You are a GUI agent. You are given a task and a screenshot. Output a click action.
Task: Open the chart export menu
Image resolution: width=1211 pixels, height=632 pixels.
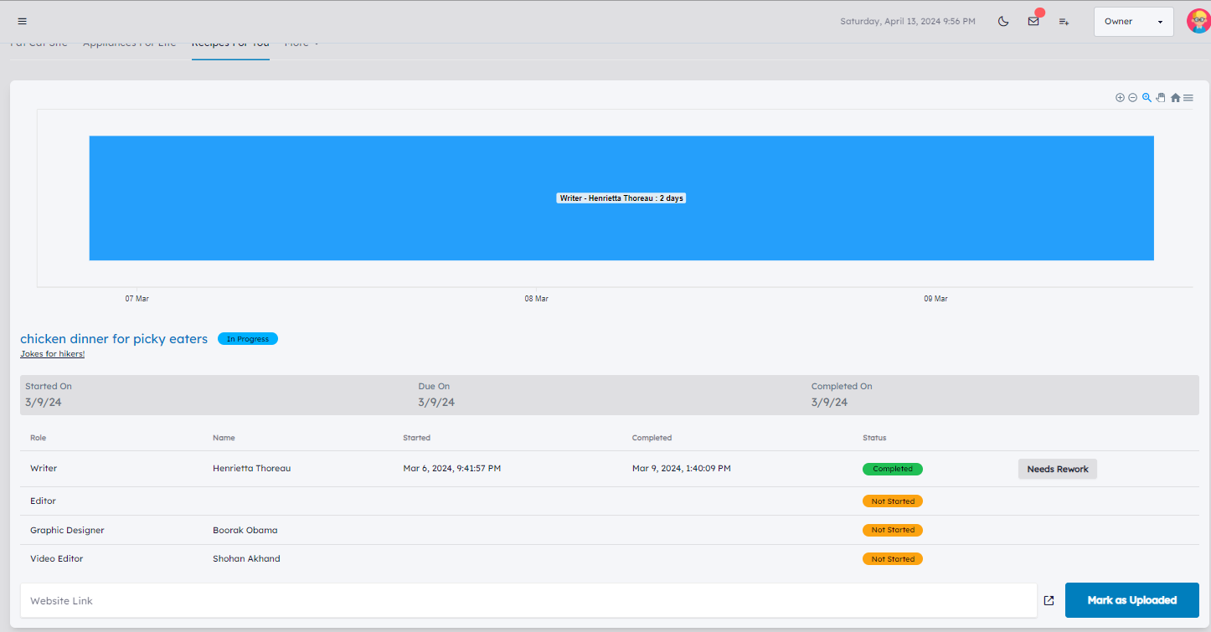[x=1188, y=98]
